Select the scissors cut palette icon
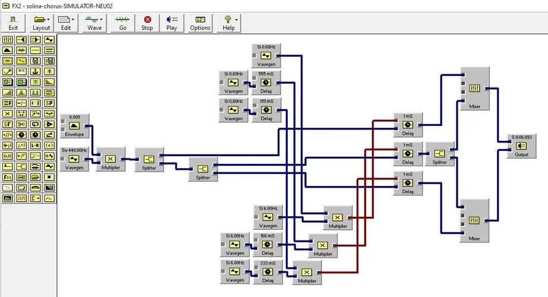Viewport: 548px width, 297px height. click(x=21, y=124)
